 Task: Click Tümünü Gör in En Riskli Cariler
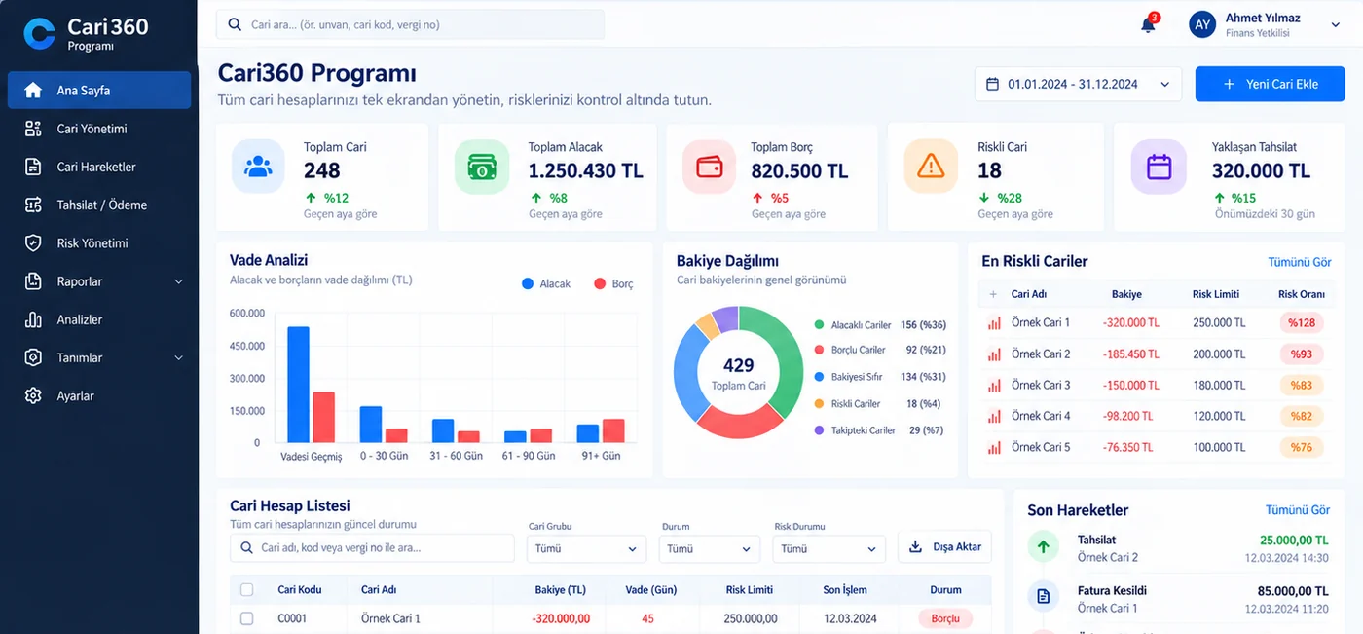[1300, 262]
